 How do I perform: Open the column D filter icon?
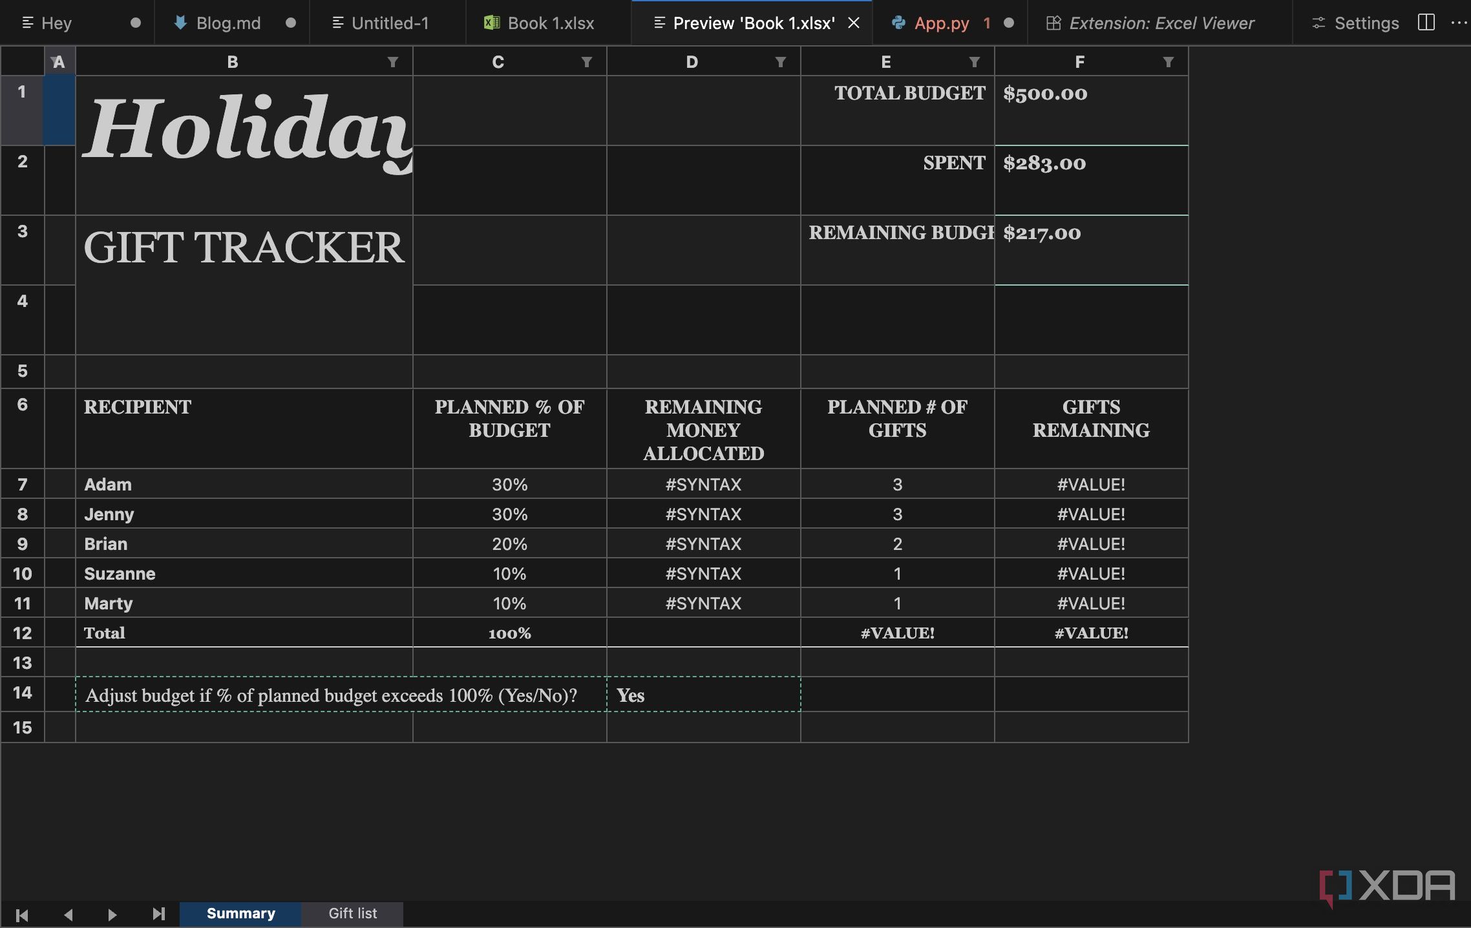[780, 62]
